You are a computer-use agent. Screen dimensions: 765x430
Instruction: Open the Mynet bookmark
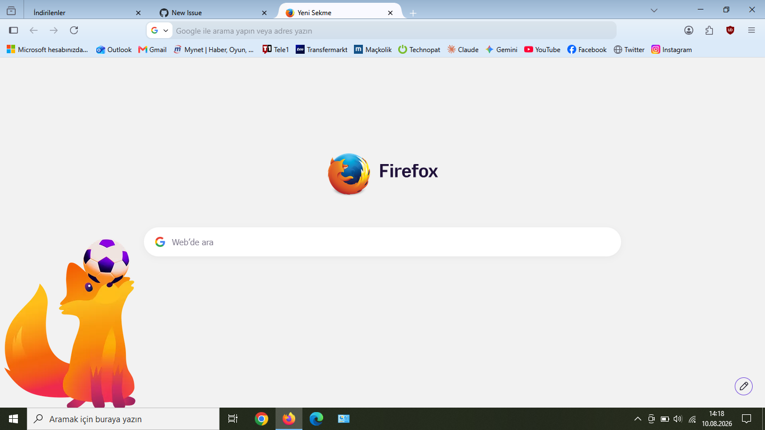click(x=213, y=50)
